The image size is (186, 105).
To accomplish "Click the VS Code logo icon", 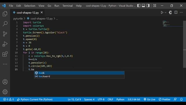I will pos(4,6).
